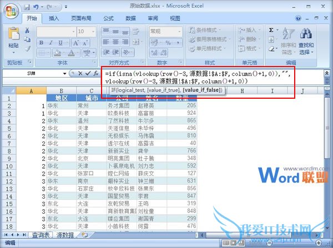
Task: Apply percent style formatting
Action: (168, 43)
